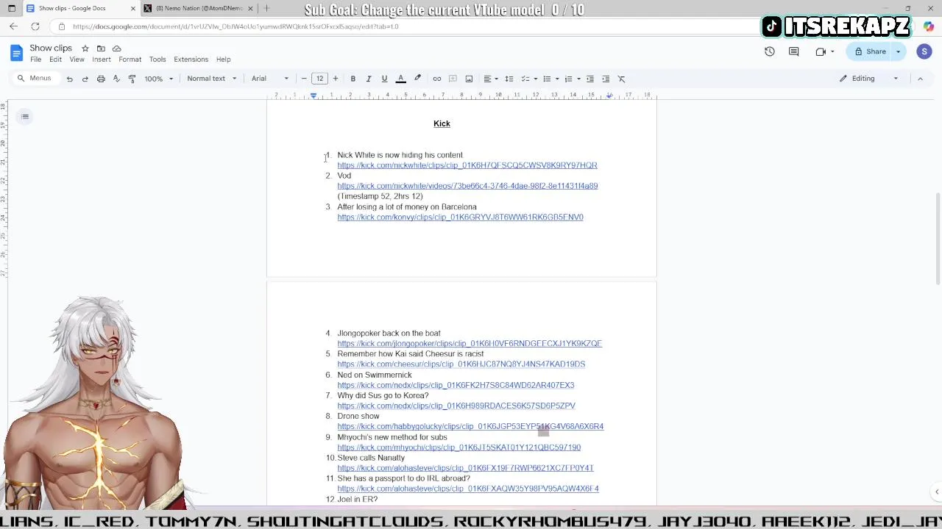942x529 pixels.
Task: Close the Show clips browser tab
Action: click(133, 8)
